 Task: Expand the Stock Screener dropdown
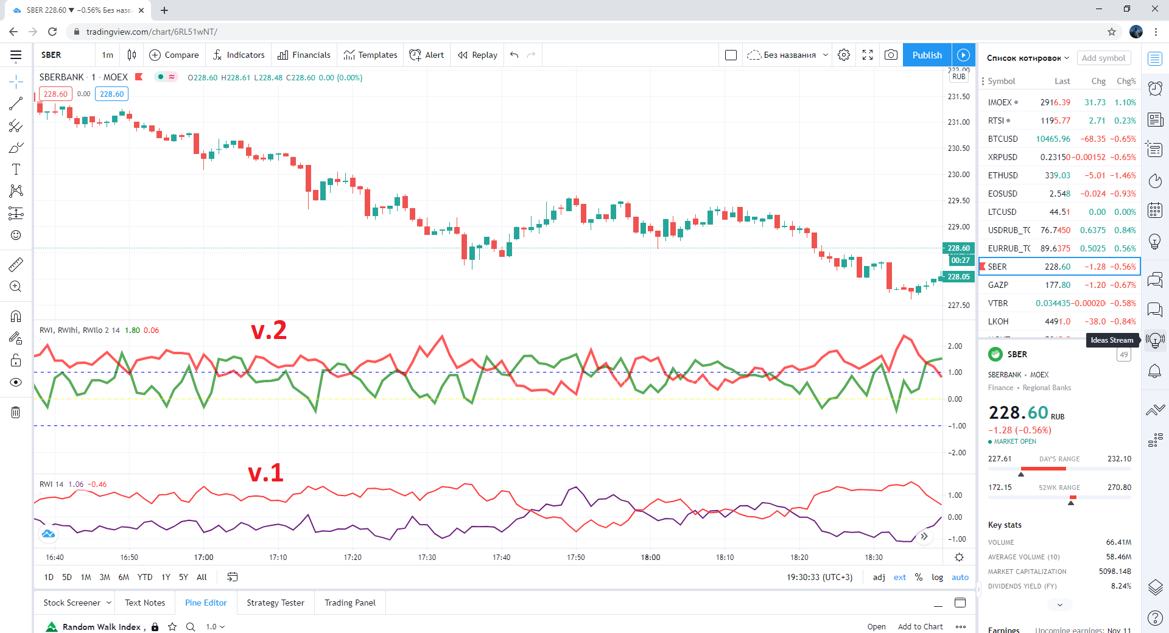(x=109, y=603)
